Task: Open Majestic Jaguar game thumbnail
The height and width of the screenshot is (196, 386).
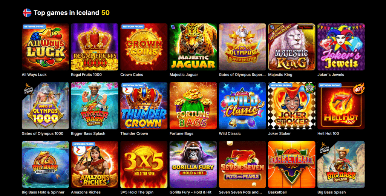Action: (193, 47)
